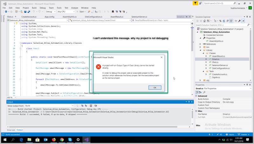The height and width of the screenshot is (144, 254).
Task: Toggle Word Wrap in Output panel
Action: tap(96, 106)
